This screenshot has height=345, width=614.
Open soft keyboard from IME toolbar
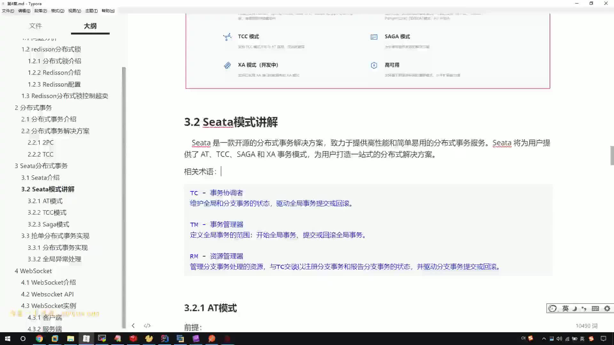coord(595,308)
